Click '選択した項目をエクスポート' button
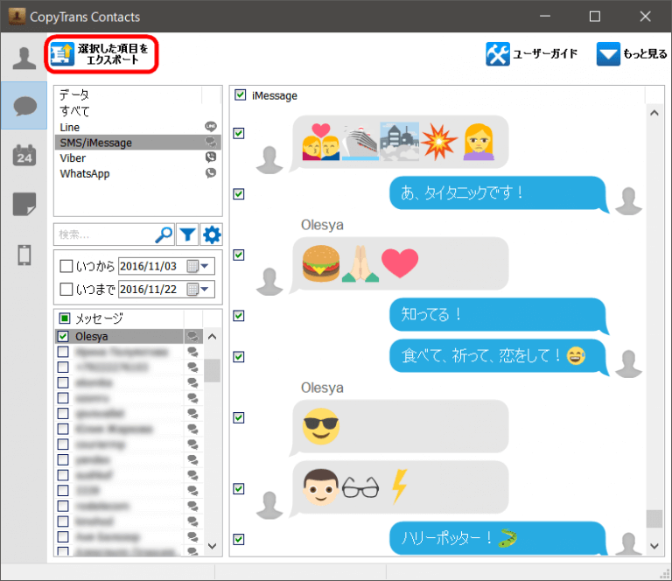This screenshot has width=672, height=581. 101,54
